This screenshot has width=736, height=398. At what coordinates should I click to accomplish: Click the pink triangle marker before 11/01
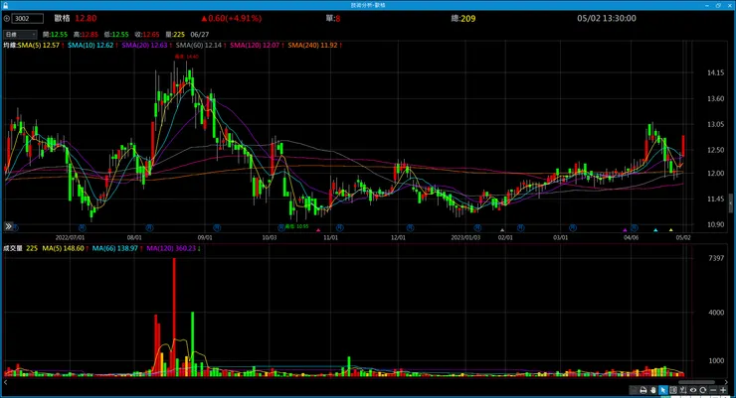318,230
